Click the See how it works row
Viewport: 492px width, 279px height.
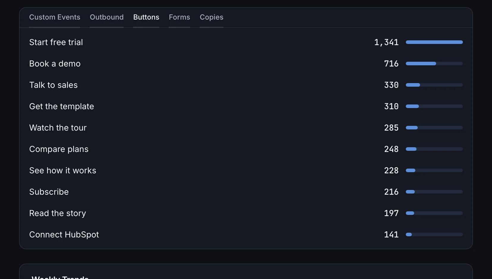tap(246, 170)
